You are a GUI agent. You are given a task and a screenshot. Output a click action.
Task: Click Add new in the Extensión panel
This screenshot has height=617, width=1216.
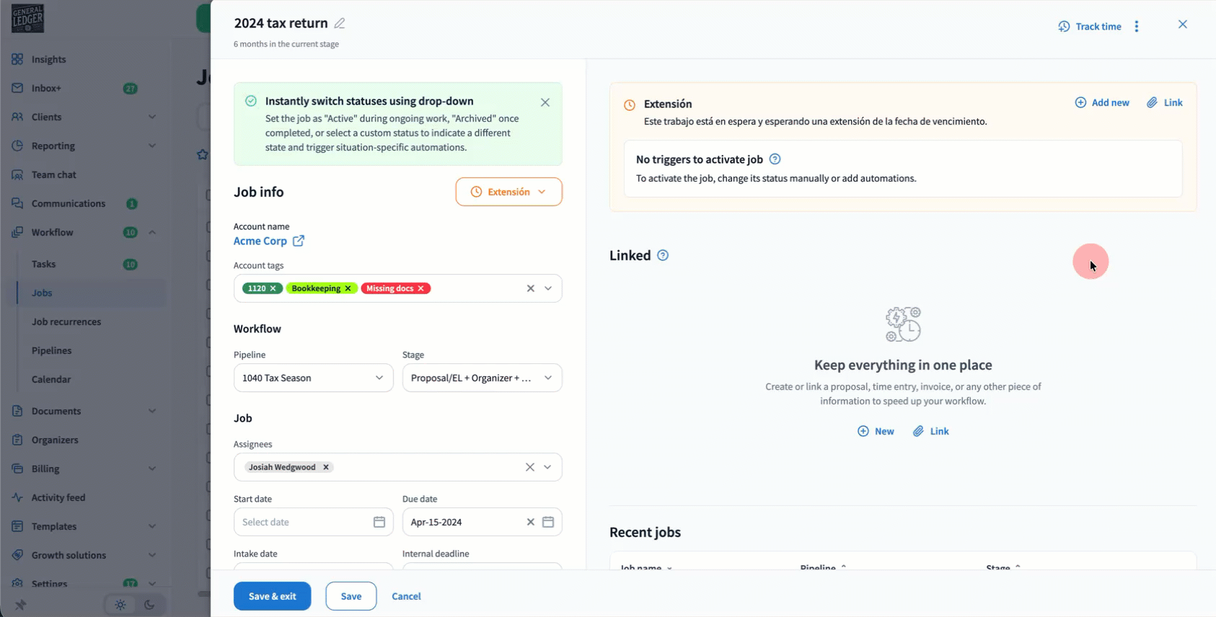[x=1102, y=102]
